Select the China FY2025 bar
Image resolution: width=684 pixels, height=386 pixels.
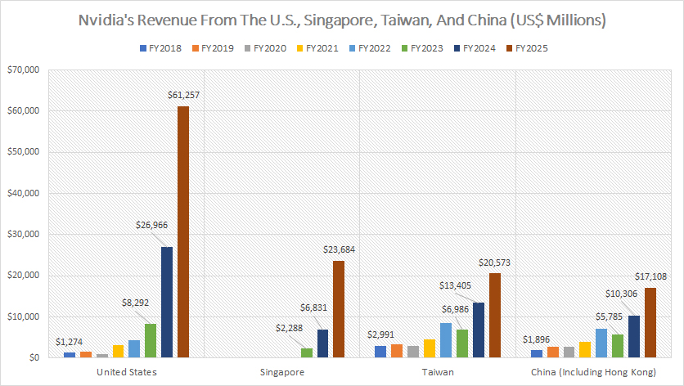(x=650, y=322)
